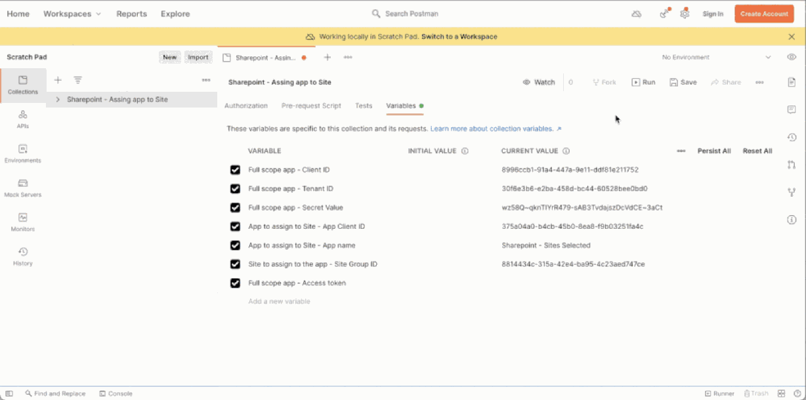Screen dimensions: 806x400
Task: Switch to the Pre-request Script tab
Action: [x=311, y=106]
